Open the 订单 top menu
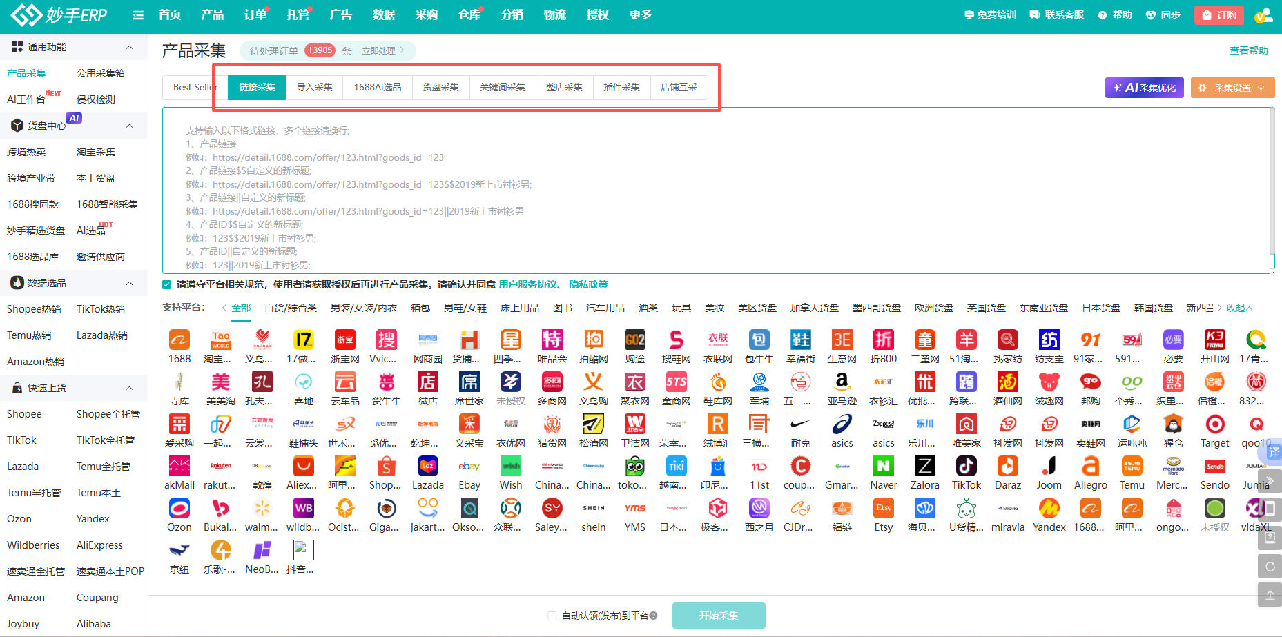 tap(255, 15)
